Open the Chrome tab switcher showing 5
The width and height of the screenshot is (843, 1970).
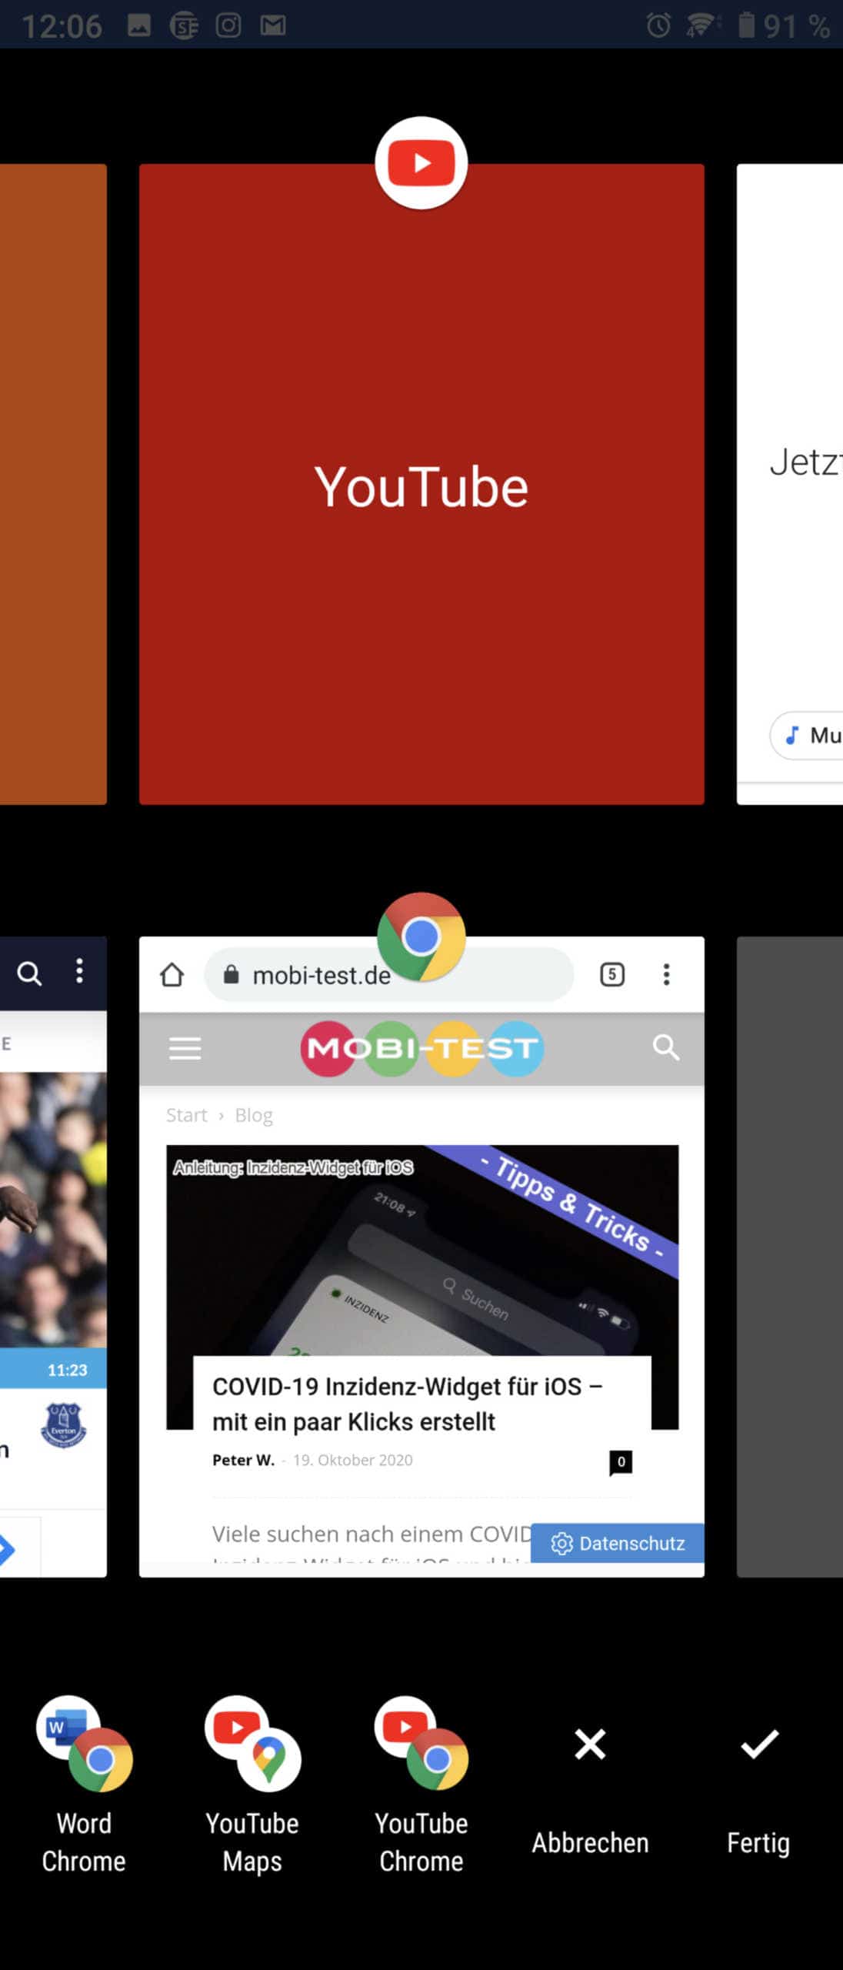(x=612, y=975)
